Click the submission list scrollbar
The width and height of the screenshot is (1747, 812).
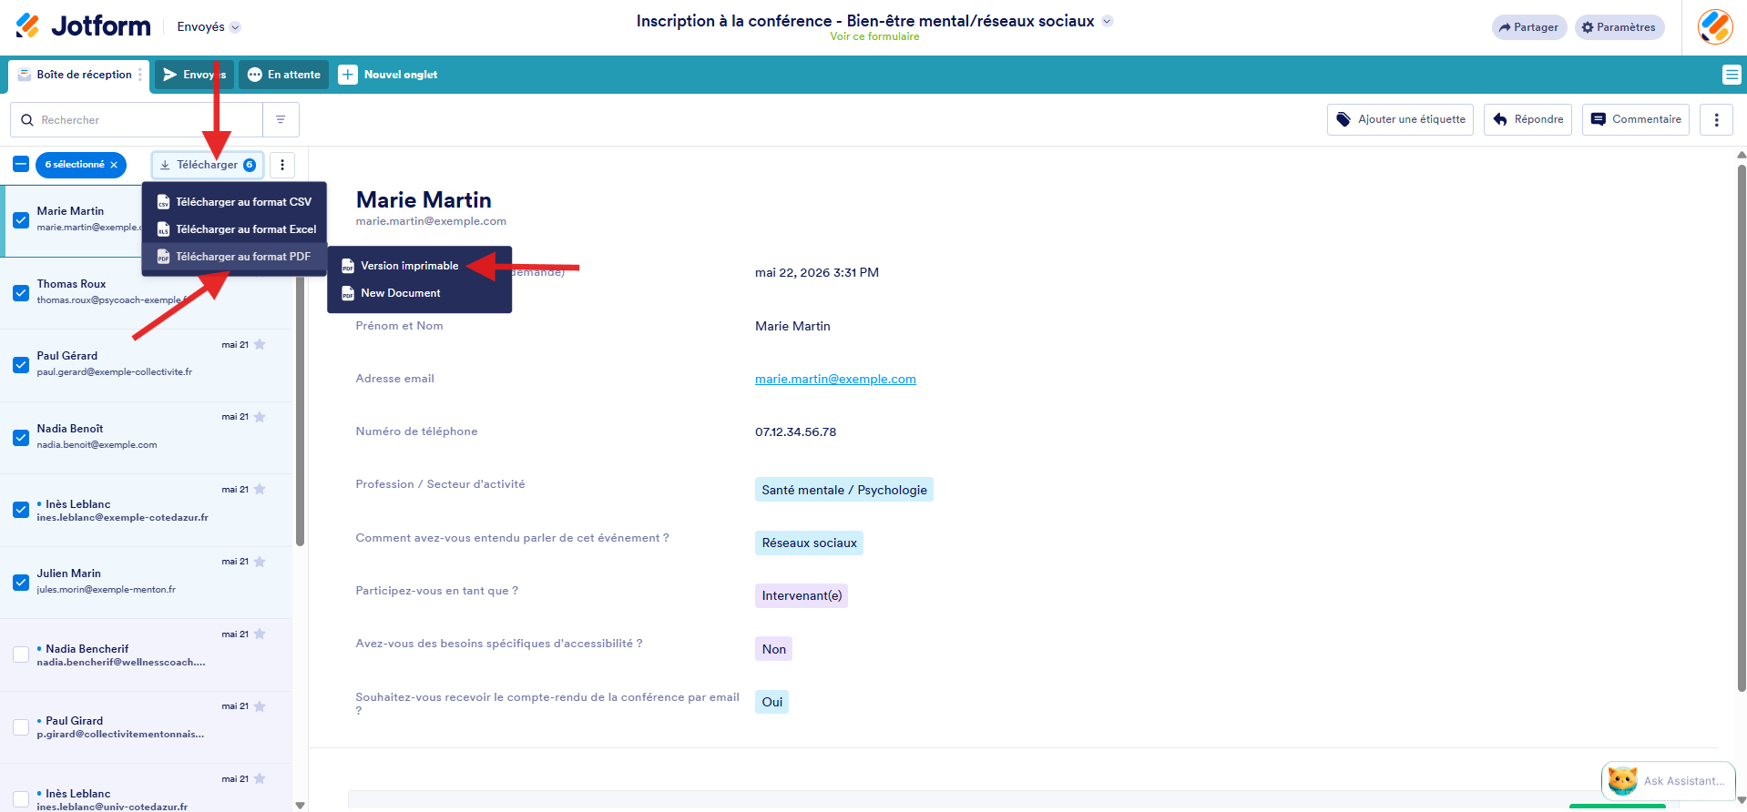[300, 410]
